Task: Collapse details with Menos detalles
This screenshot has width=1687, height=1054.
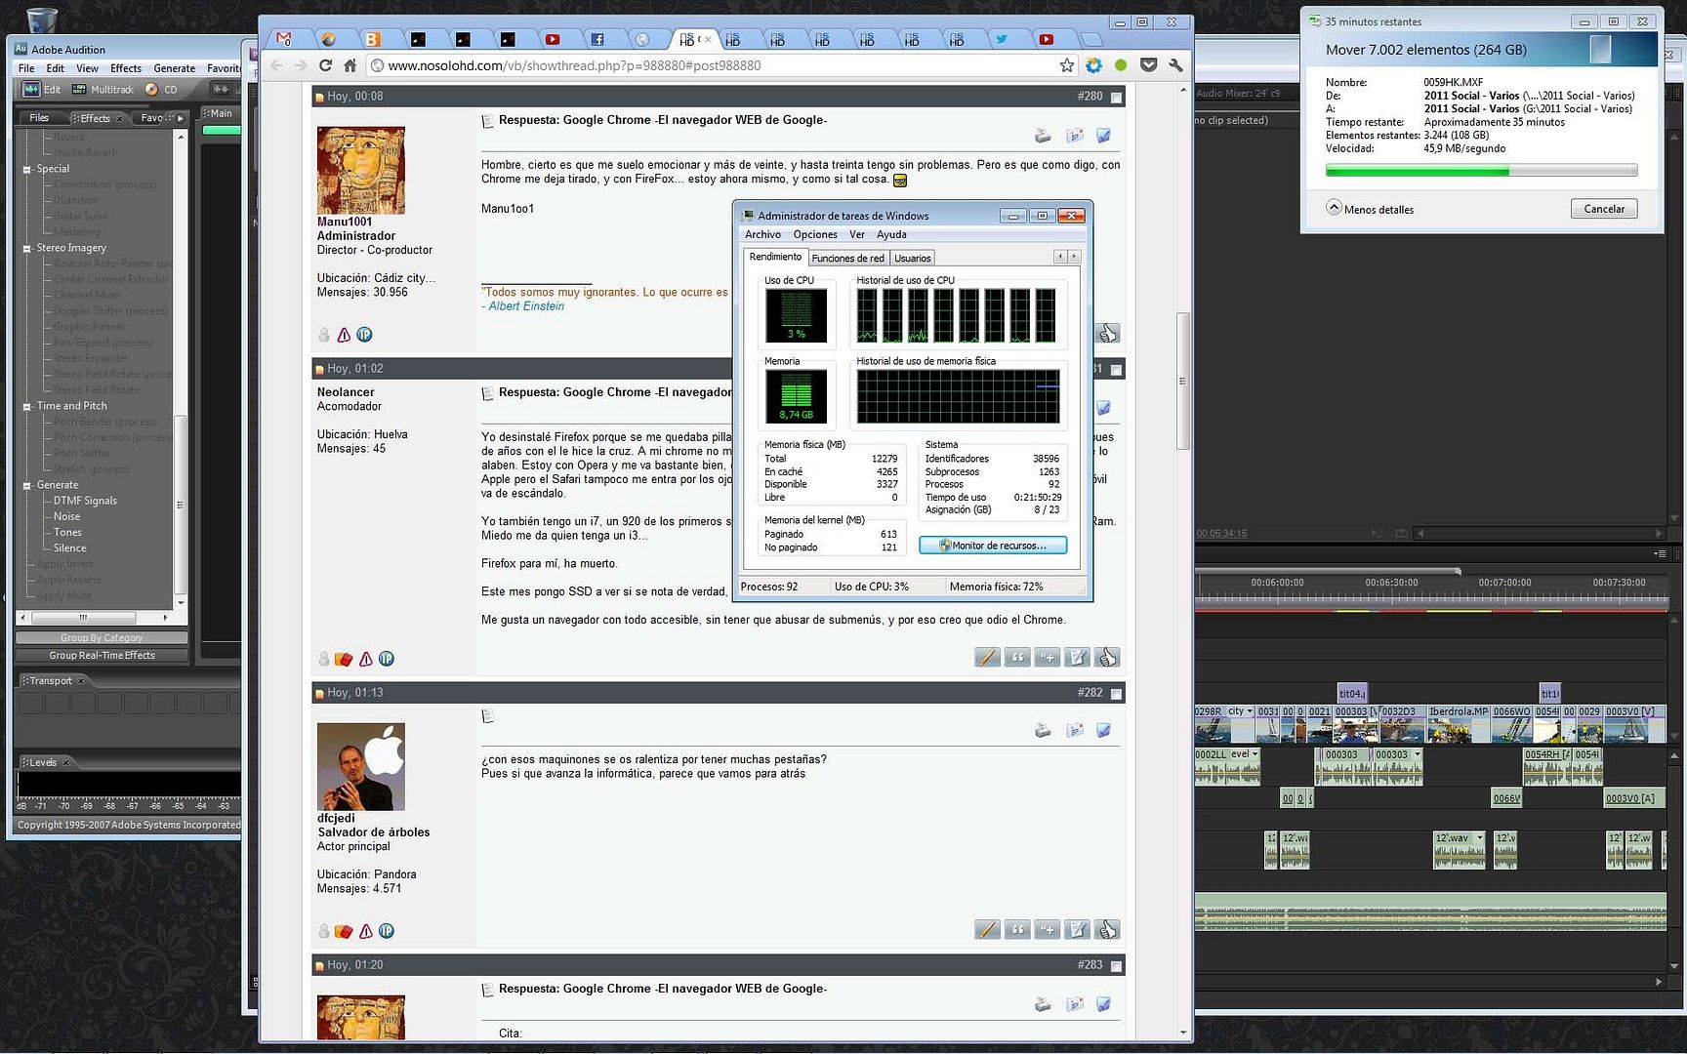Action: coord(1370,209)
